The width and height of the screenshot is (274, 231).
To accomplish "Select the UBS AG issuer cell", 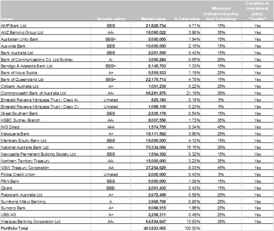I will pos(8,215).
